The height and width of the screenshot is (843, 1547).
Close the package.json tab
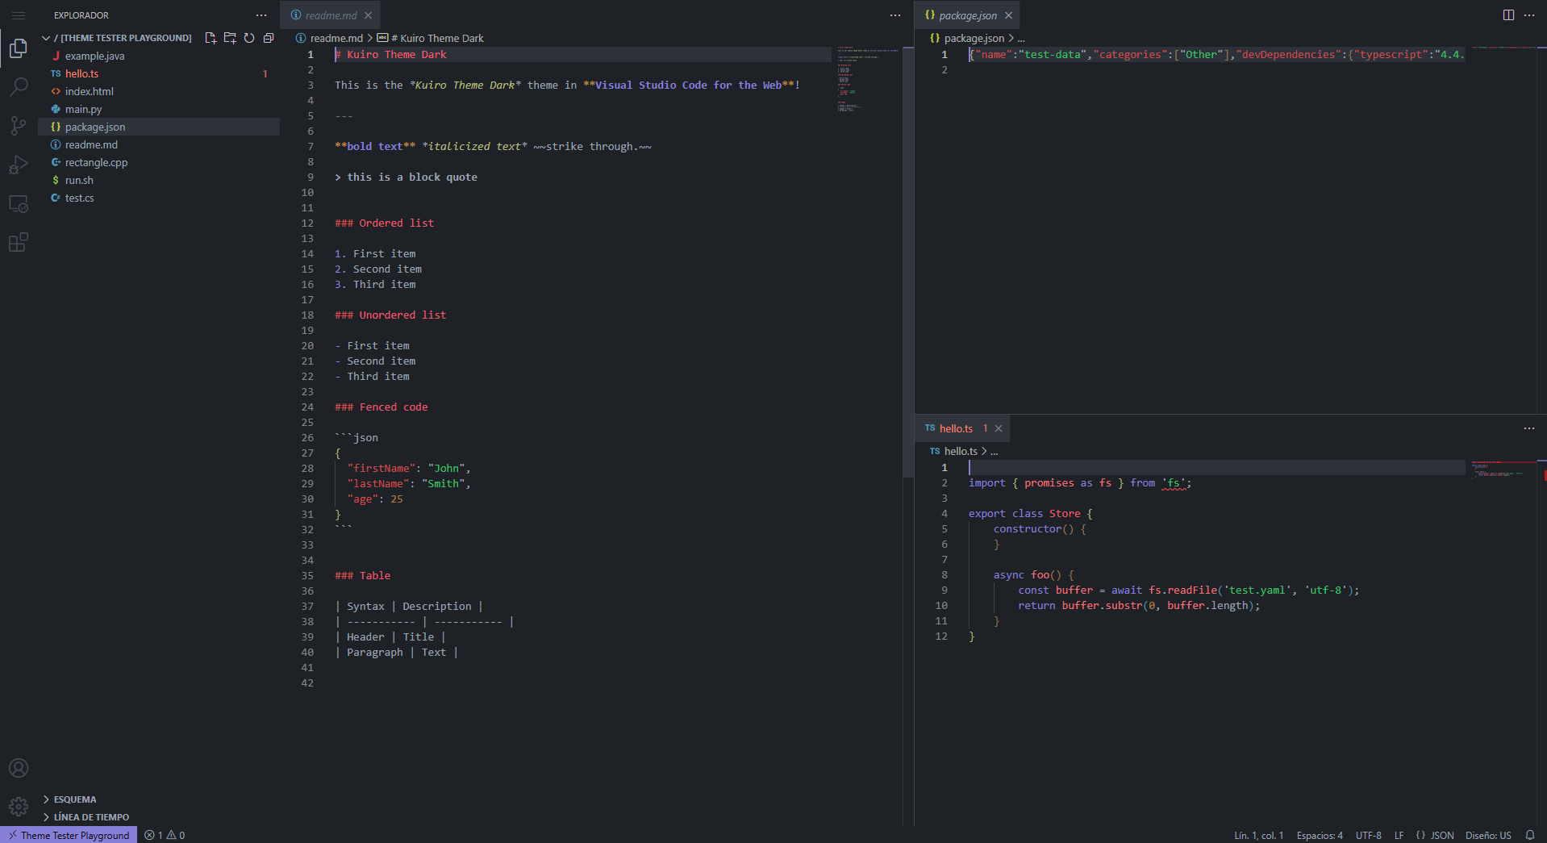coord(1008,15)
